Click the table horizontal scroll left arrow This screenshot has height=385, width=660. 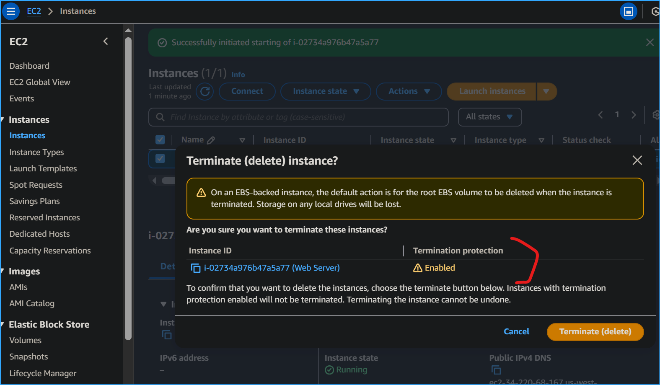click(x=154, y=181)
